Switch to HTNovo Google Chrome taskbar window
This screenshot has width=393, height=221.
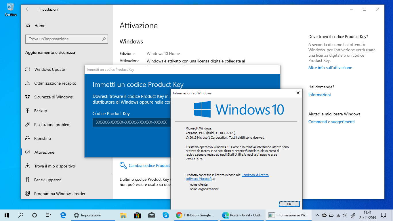[x=195, y=215]
